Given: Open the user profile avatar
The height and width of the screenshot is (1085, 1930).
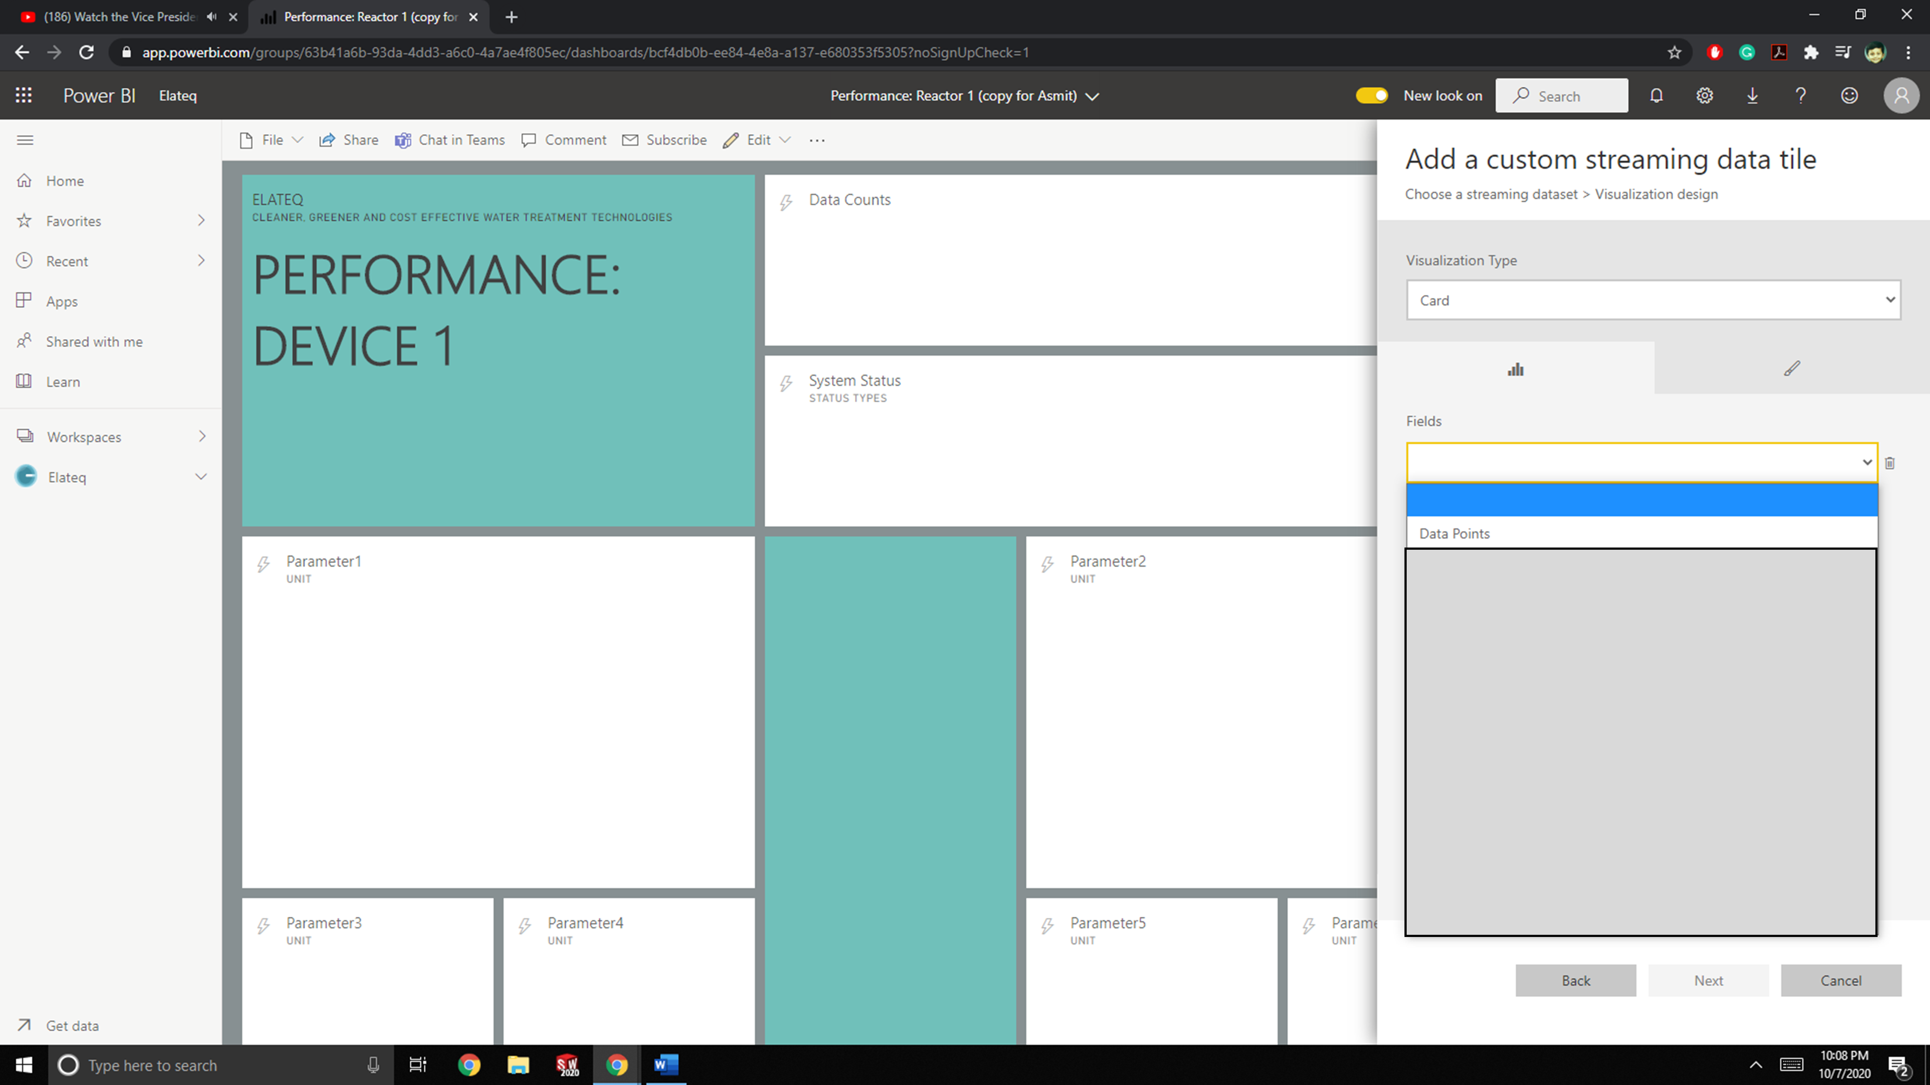Looking at the screenshot, I should [1901, 95].
